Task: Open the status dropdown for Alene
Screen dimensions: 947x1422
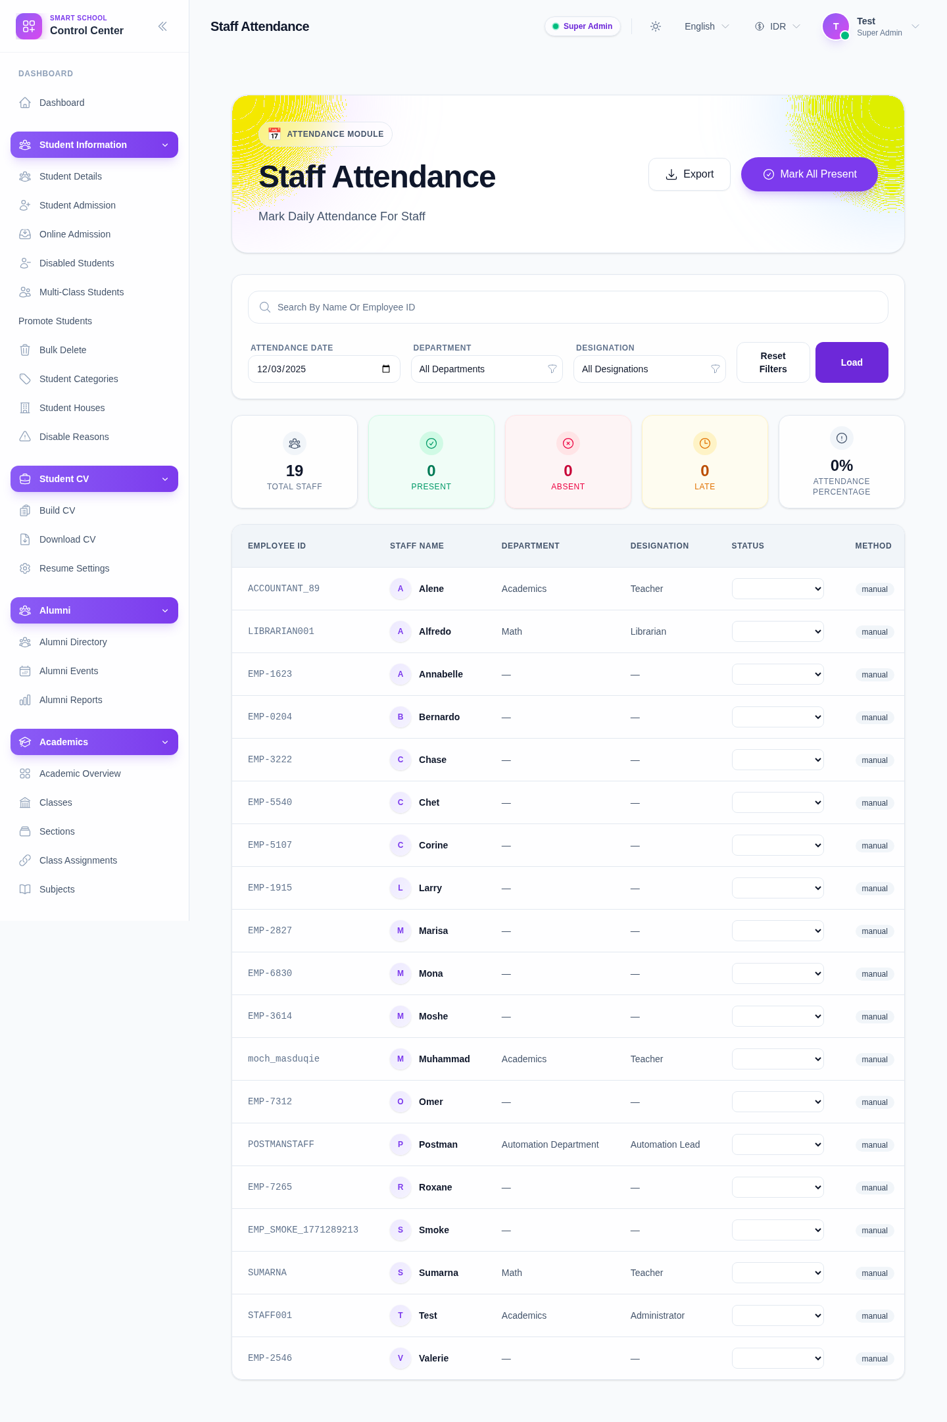Action: (x=778, y=589)
